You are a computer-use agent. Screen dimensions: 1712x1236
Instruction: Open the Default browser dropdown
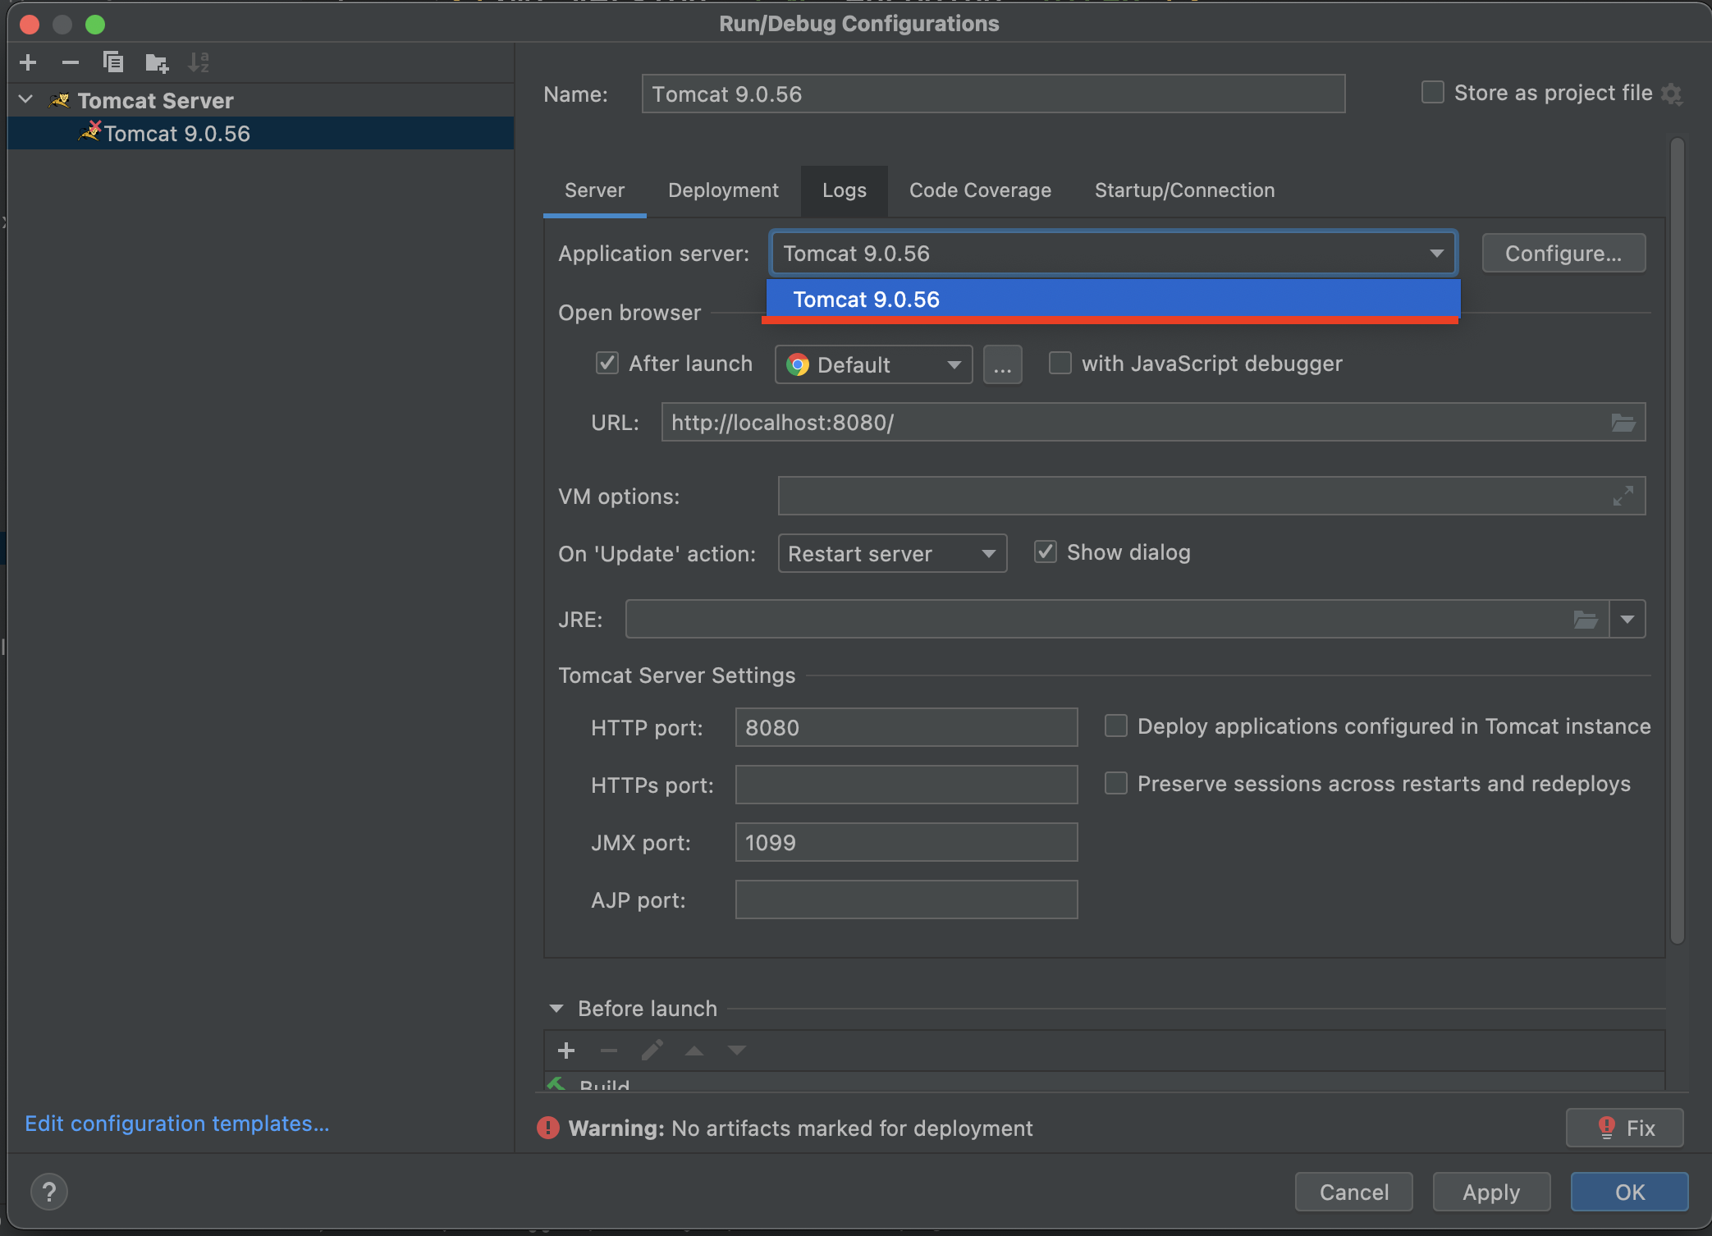coord(873,365)
